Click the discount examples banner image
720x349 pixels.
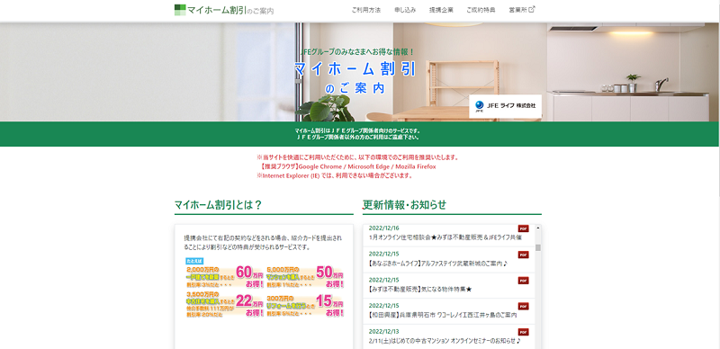[x=265, y=289]
